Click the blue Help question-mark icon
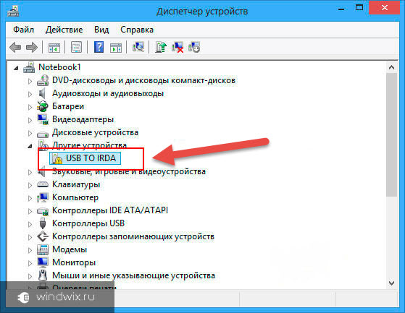The height and width of the screenshot is (313, 405). point(99,47)
